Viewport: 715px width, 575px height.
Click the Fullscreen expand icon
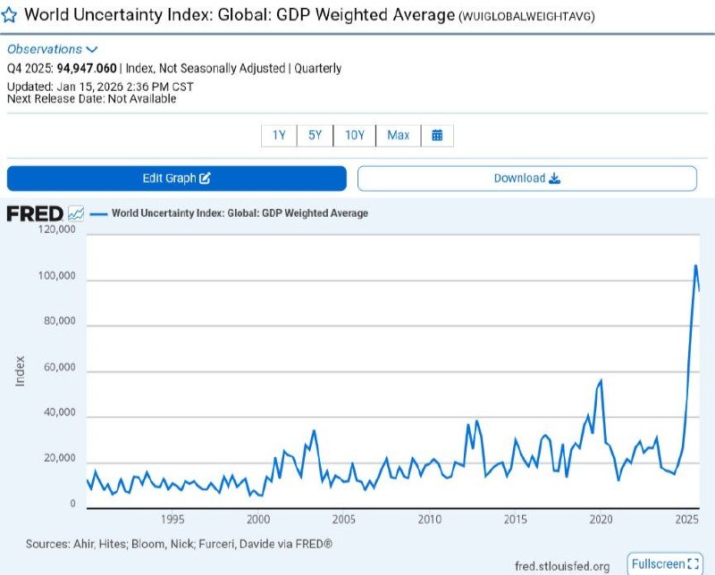(694, 563)
